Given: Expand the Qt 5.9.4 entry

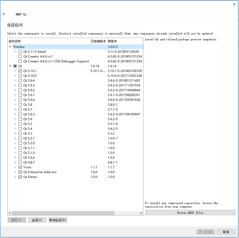Looking at the screenshot, I should tap(15, 80).
